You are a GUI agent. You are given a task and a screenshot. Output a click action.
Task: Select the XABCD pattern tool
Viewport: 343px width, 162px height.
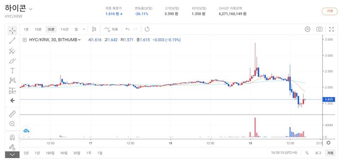click(x=12, y=81)
